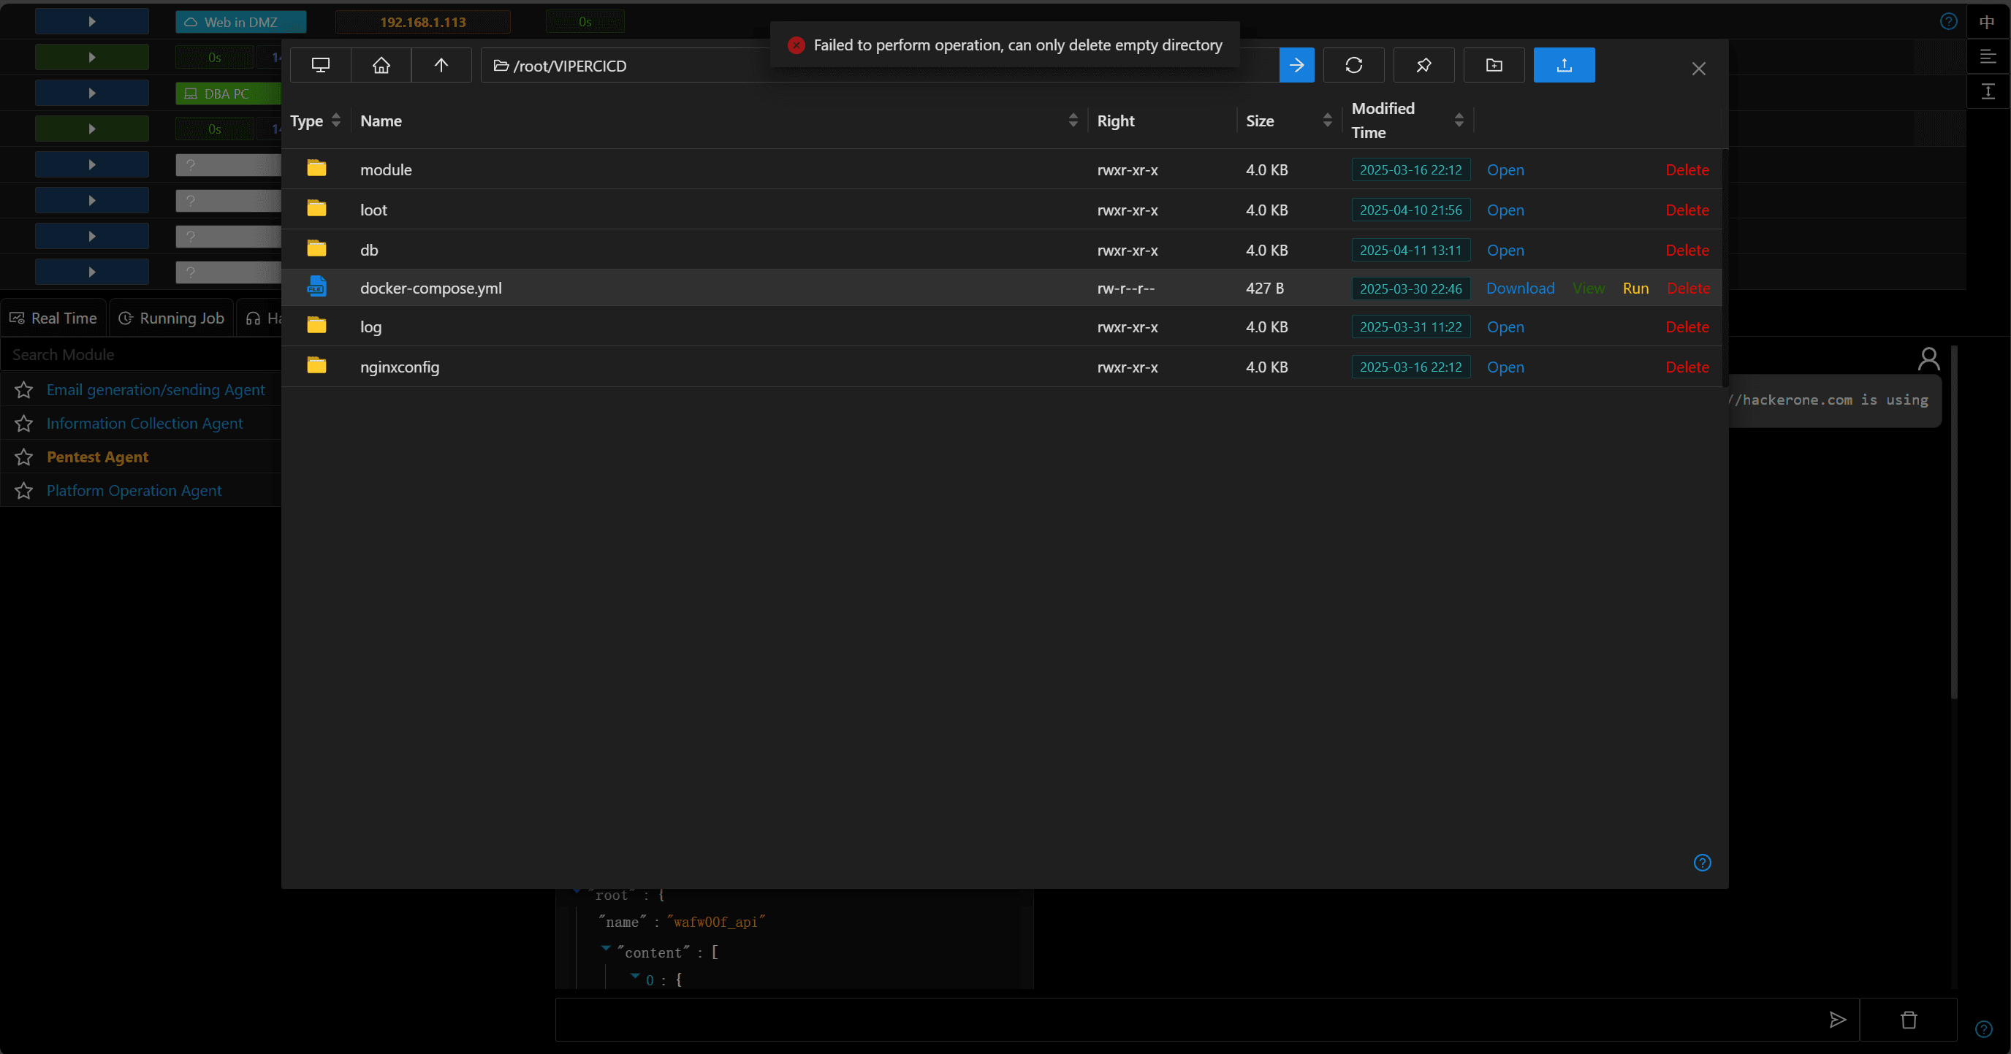
Task: Download docker-compose.yml file
Action: pyautogui.click(x=1520, y=288)
